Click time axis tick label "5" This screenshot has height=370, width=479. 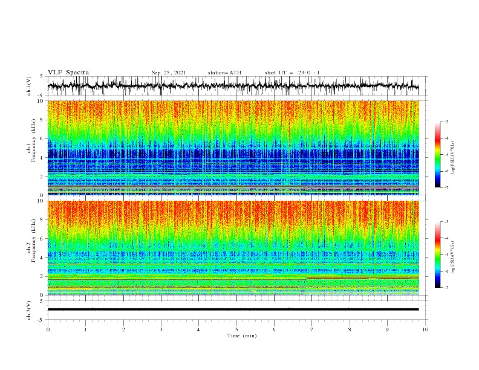236,329
